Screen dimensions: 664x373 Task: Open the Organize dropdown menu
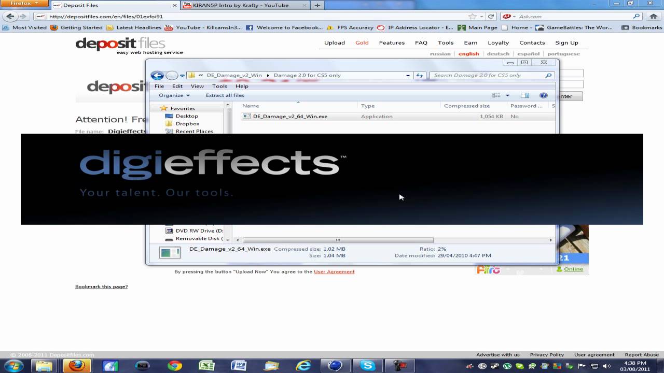pyautogui.click(x=174, y=95)
